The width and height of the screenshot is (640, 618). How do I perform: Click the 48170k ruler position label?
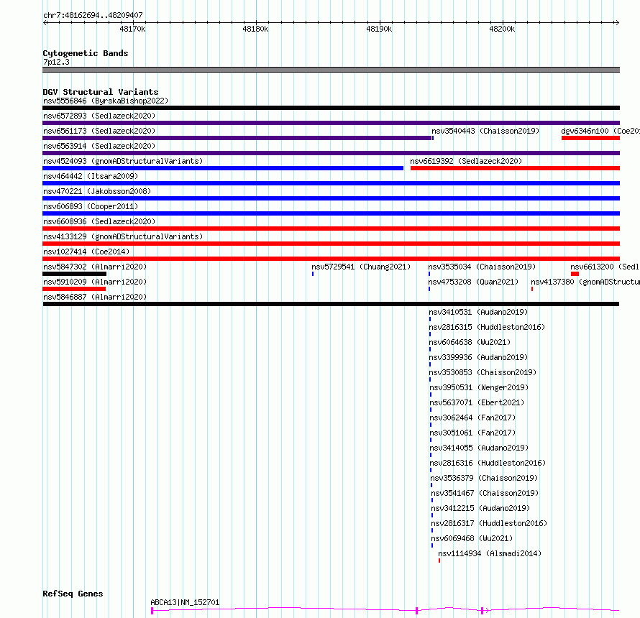[x=132, y=29]
